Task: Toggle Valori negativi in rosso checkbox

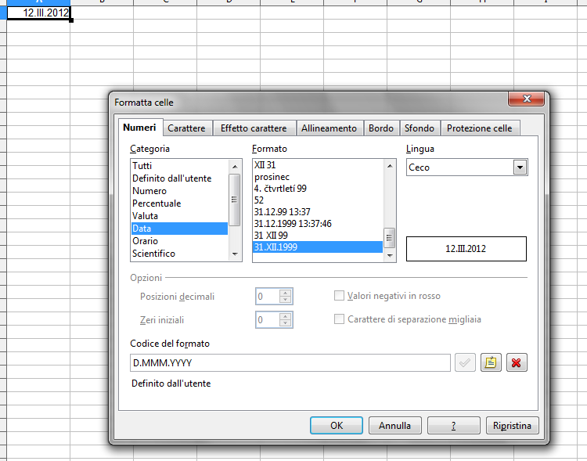Action: click(340, 296)
